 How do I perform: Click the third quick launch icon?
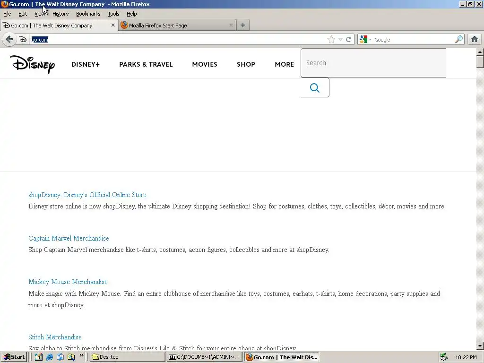click(x=60, y=357)
